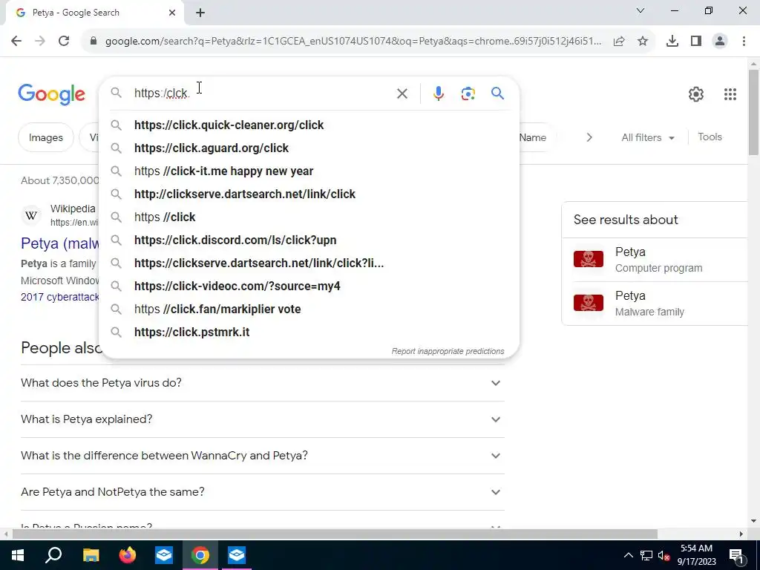The image size is (760, 570).
Task: Click the browser back arrow
Action: [16, 41]
